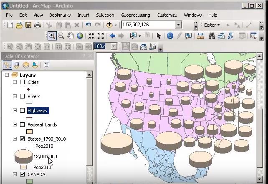This screenshot has width=268, height=184.
Task: Select the States_1790_2010 layer name
Action: (47, 139)
